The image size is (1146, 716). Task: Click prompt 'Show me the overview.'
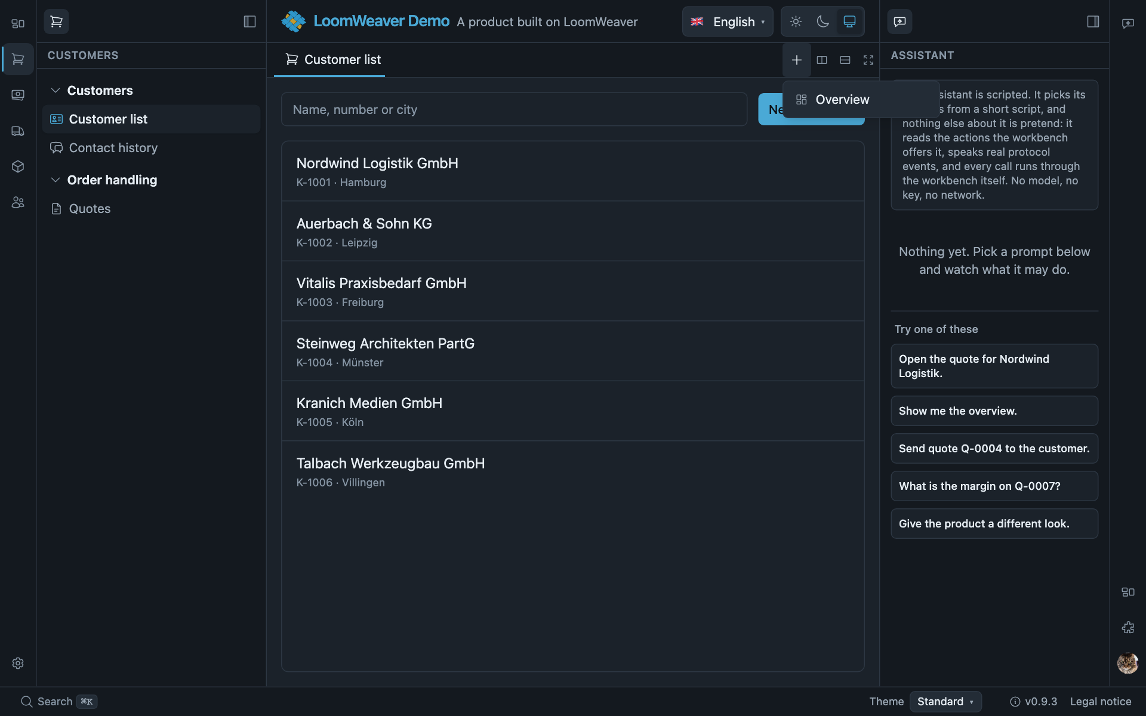pos(994,411)
